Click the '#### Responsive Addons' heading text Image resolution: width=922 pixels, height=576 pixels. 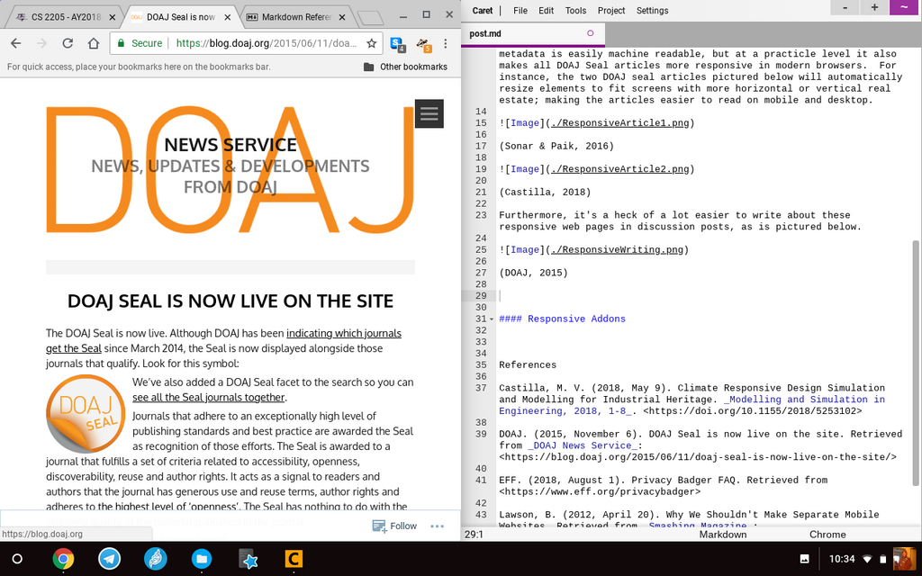(562, 319)
